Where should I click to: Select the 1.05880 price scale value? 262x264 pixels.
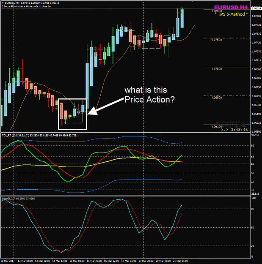[x=256, y=131]
